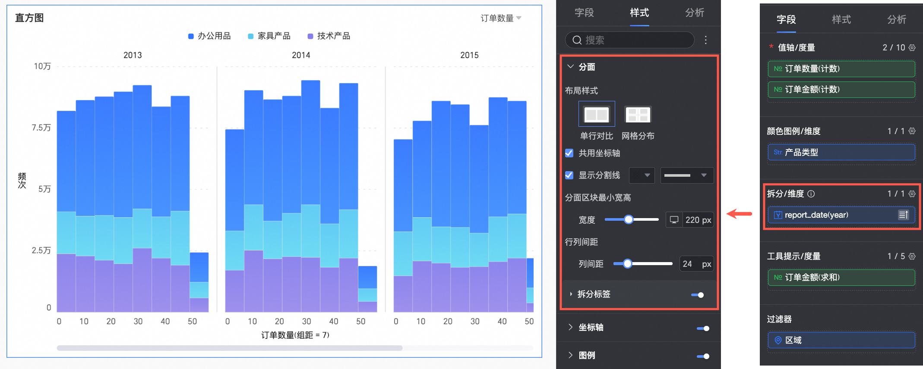Adjust the 宽度 slider handle
The height and width of the screenshot is (369, 923).
coord(629,219)
